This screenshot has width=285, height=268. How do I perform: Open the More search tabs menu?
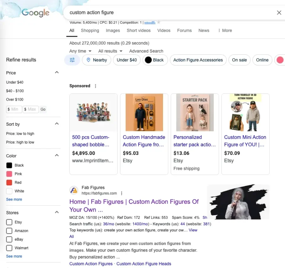(x=225, y=30)
